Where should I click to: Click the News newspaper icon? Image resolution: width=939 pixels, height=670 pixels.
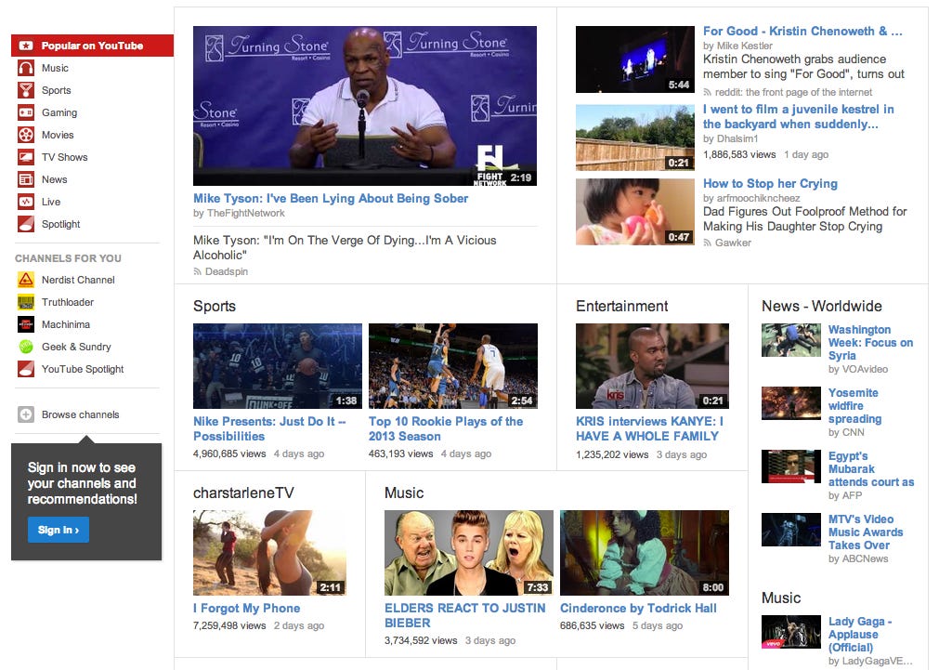click(26, 179)
